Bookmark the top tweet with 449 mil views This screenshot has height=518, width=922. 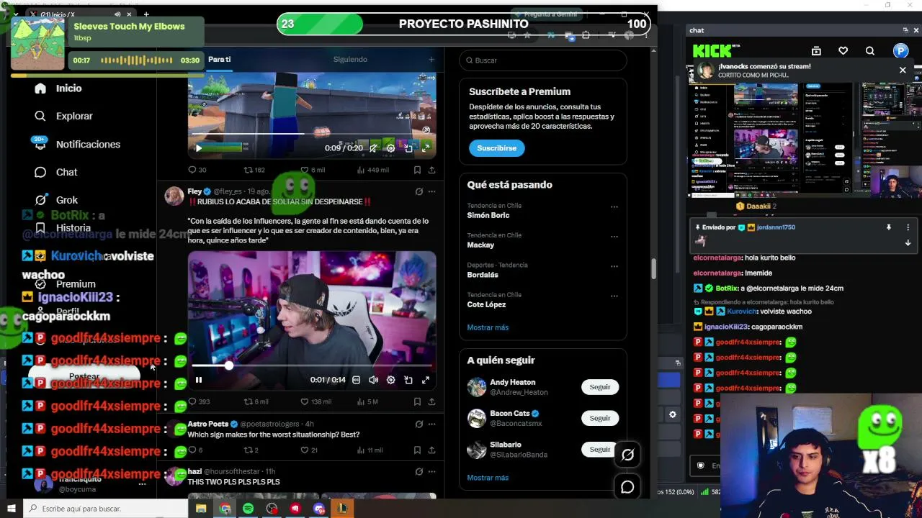pyautogui.click(x=417, y=170)
